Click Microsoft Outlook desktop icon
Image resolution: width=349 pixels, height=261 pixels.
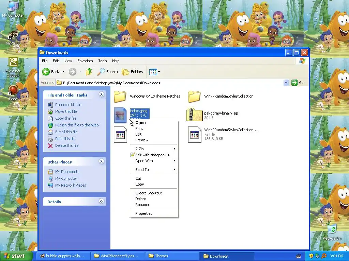pyautogui.click(x=13, y=67)
